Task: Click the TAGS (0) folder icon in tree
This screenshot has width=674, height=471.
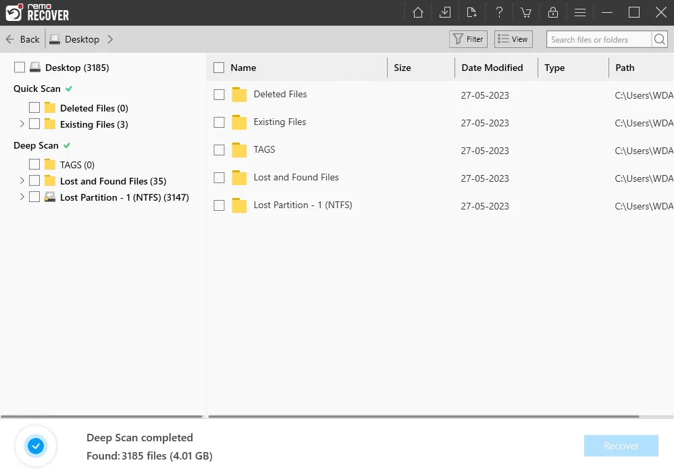Action: coord(50,164)
